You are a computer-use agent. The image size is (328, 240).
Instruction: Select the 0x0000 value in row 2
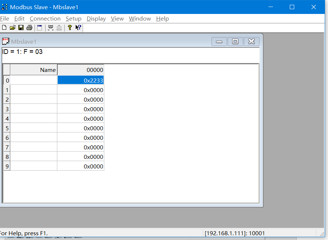tap(80, 99)
